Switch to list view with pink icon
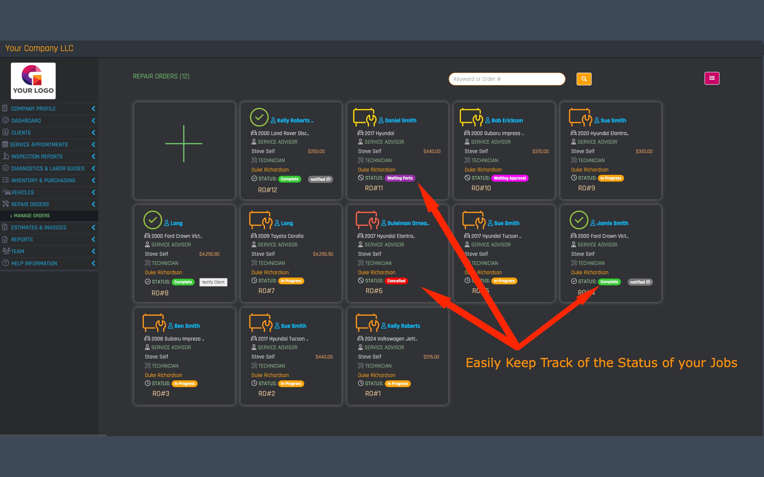 coord(711,78)
